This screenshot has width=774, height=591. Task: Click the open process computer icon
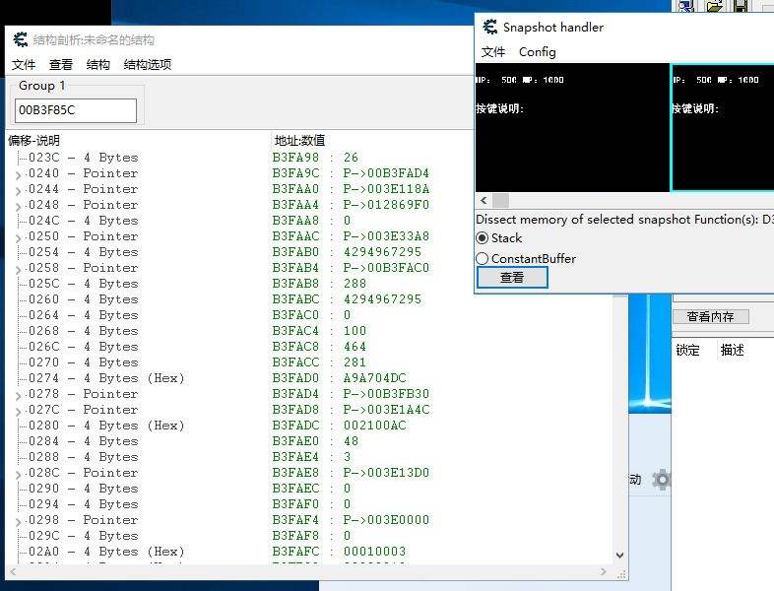[686, 6]
